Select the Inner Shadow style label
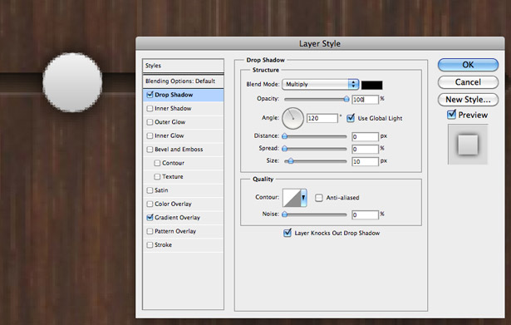Screen dimensions: 511x325 tap(173, 108)
